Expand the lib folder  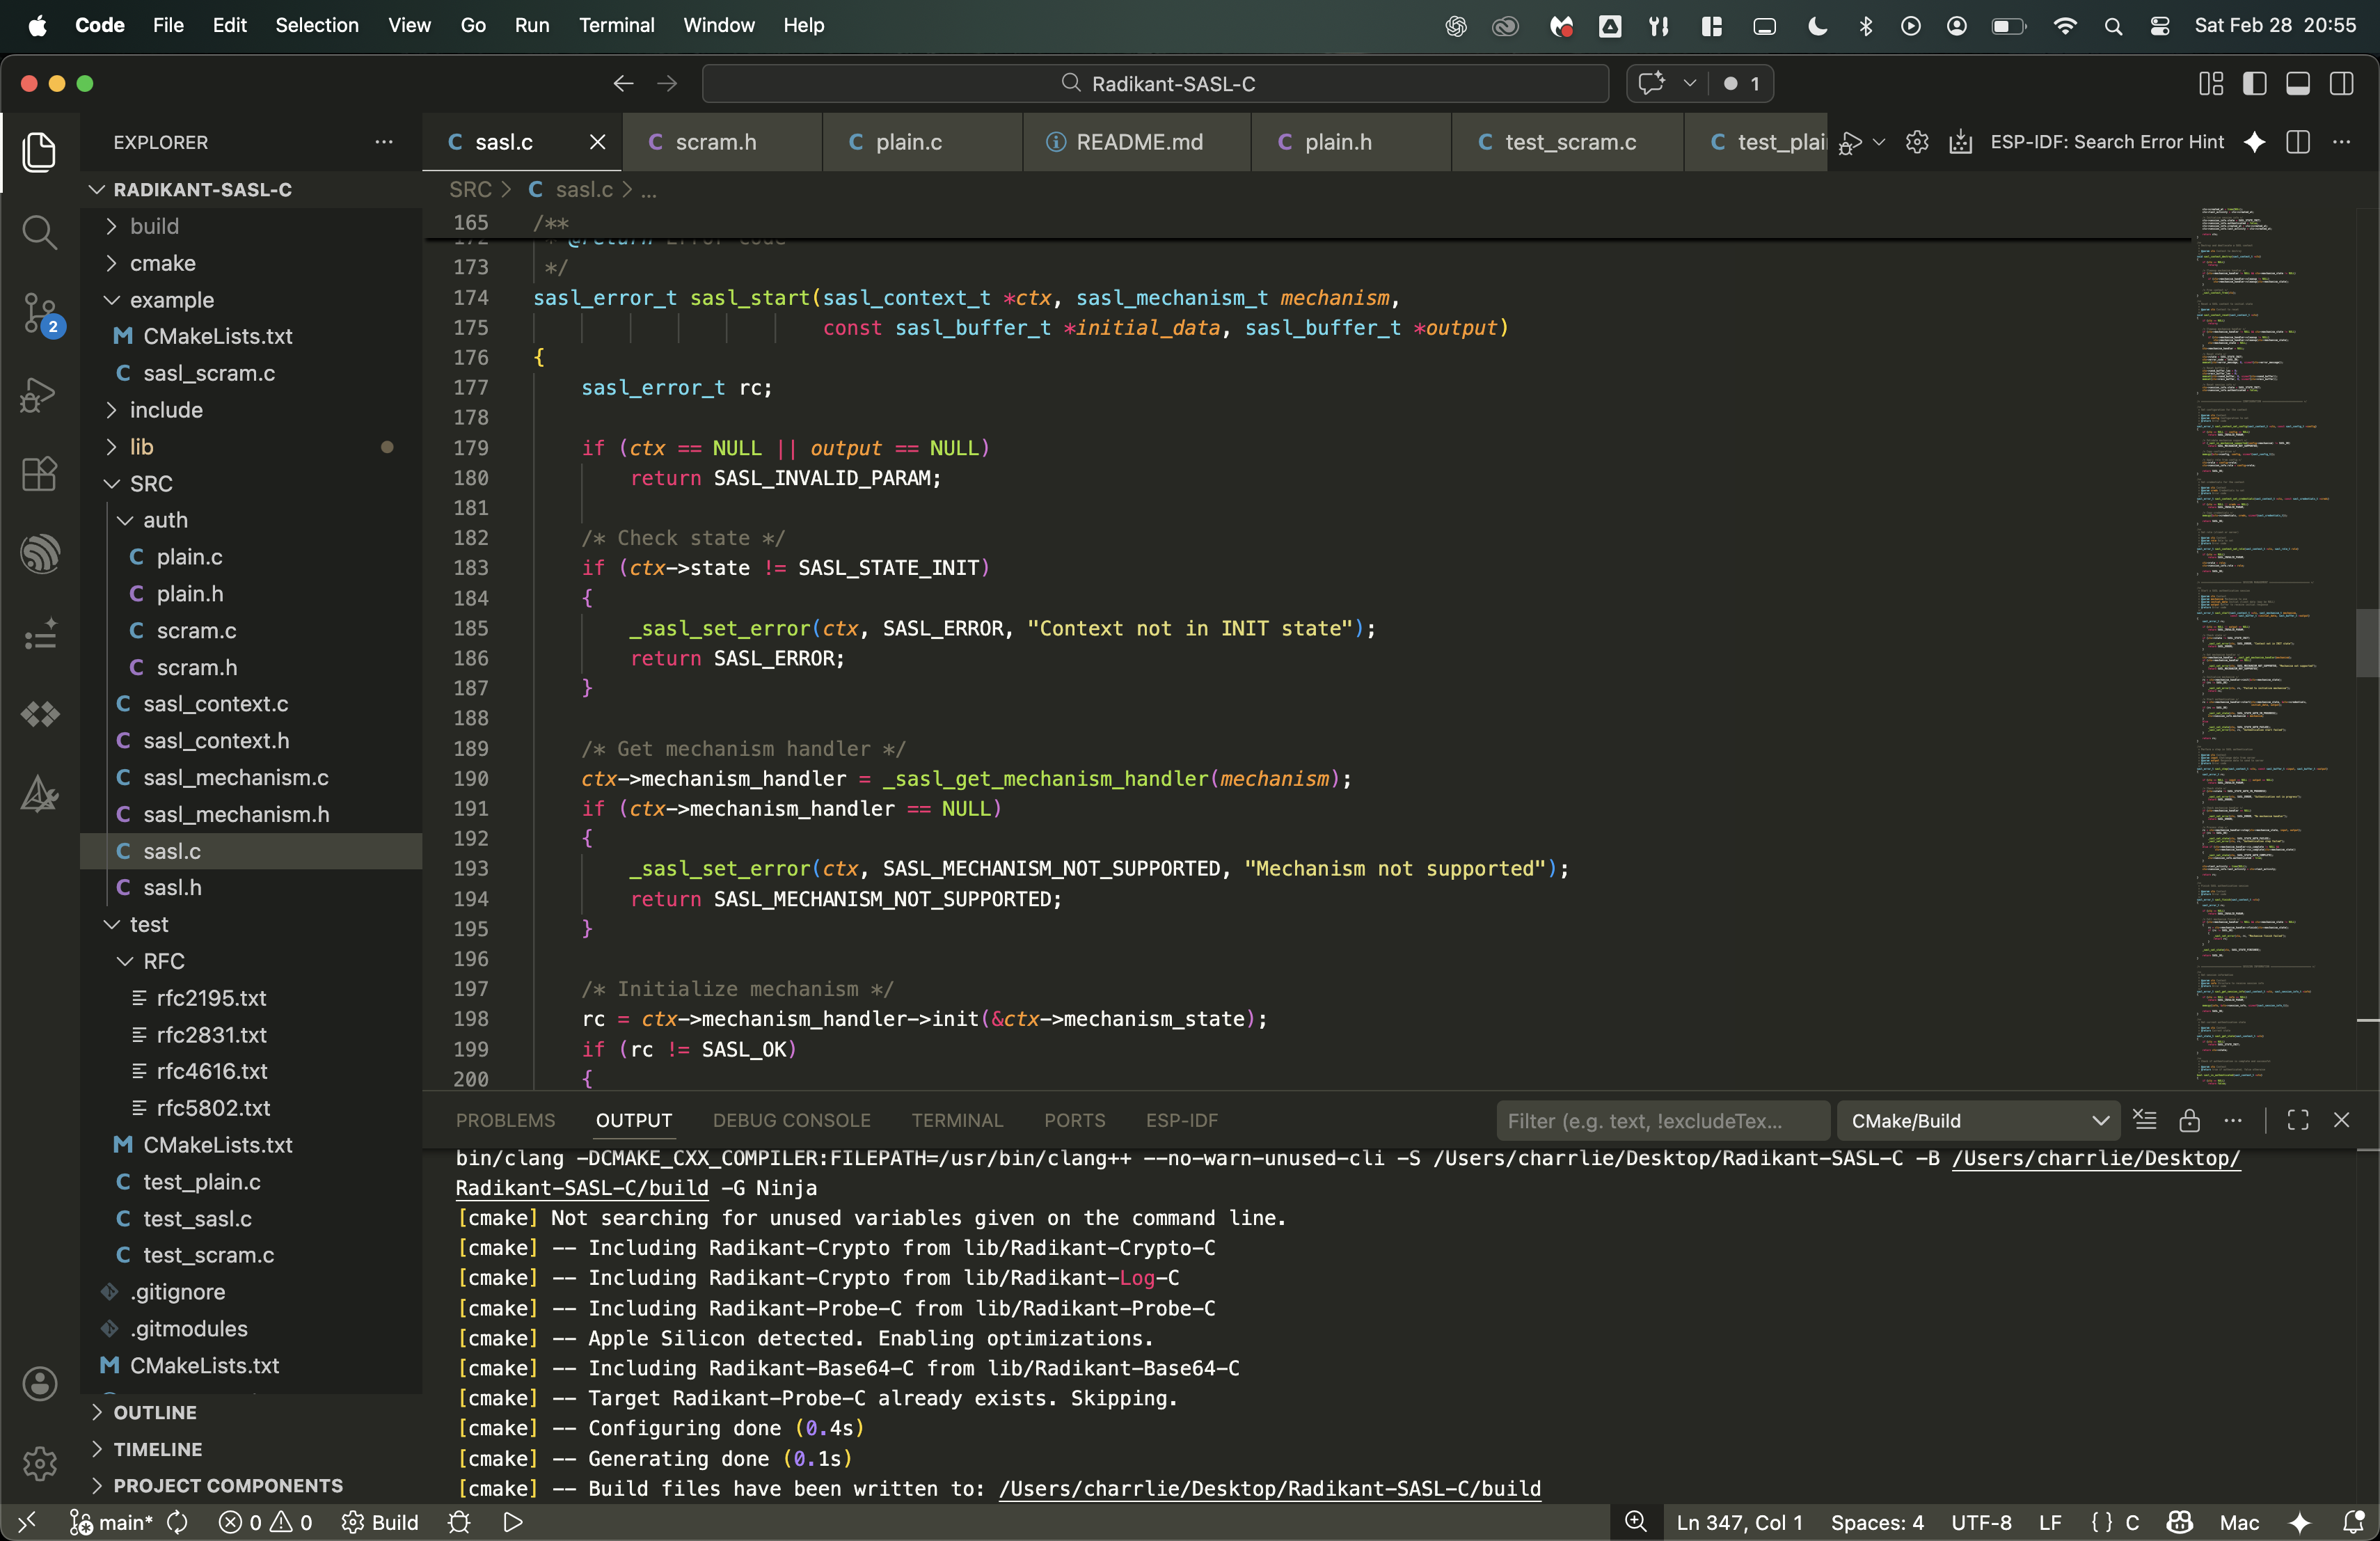click(x=251, y=447)
